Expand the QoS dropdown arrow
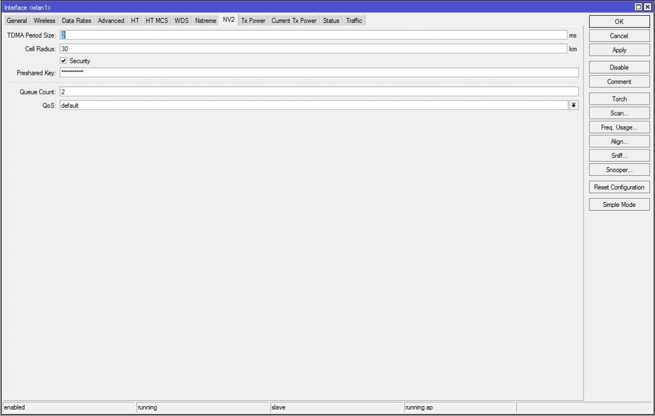 click(574, 105)
